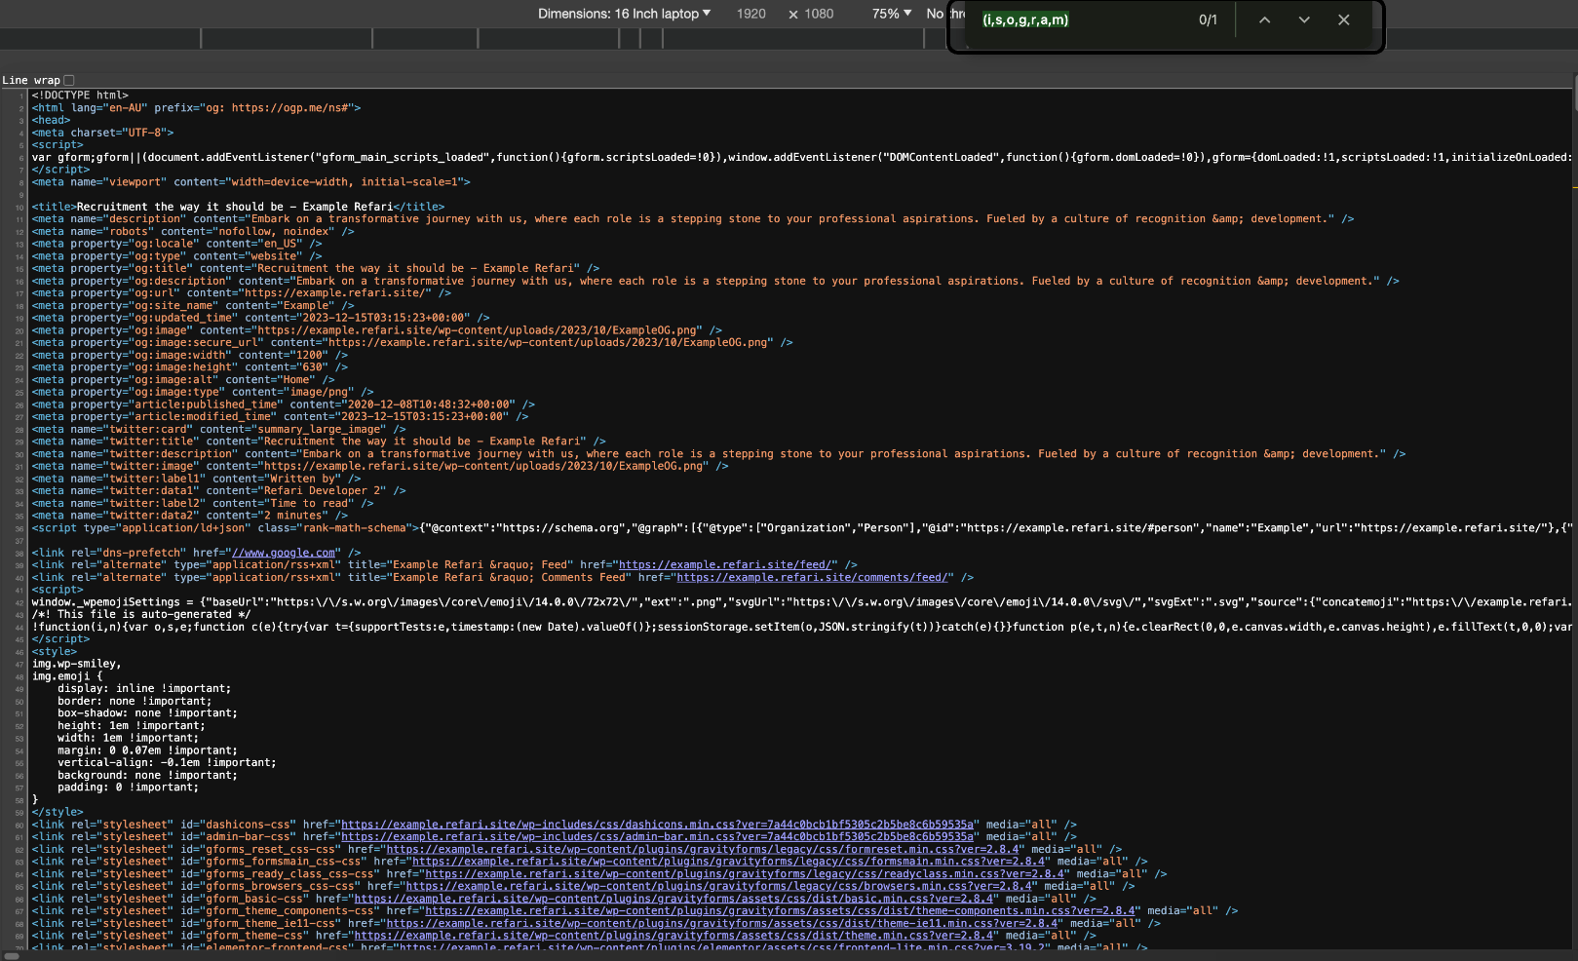Click the <!DOCTYPE html> line

[80, 96]
